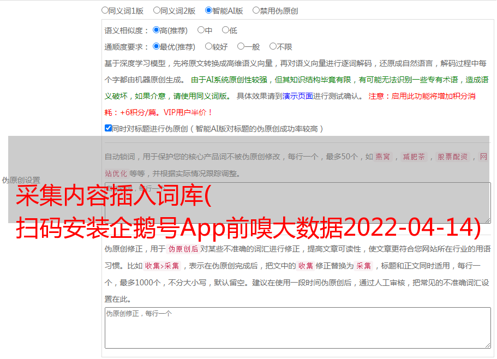
Task: Click the 通顺度要求 label
Action: (x=126, y=47)
